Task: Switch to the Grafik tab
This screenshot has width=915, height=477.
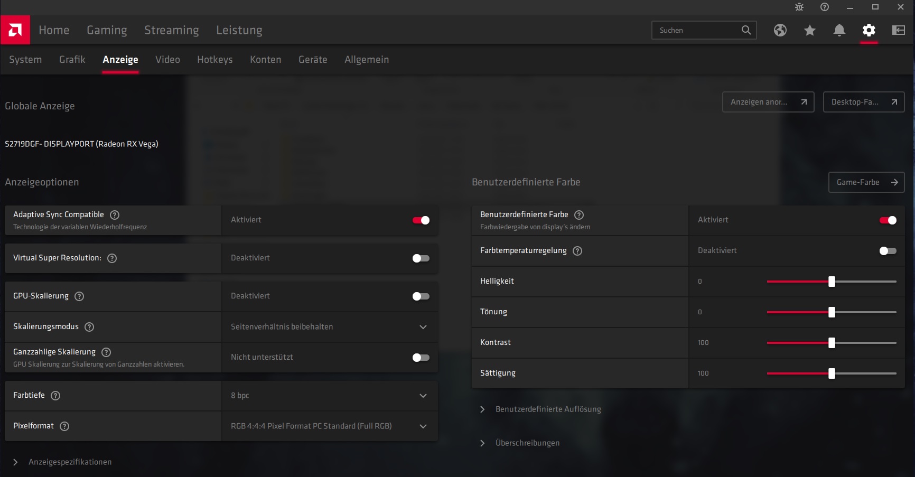Action: pos(72,60)
